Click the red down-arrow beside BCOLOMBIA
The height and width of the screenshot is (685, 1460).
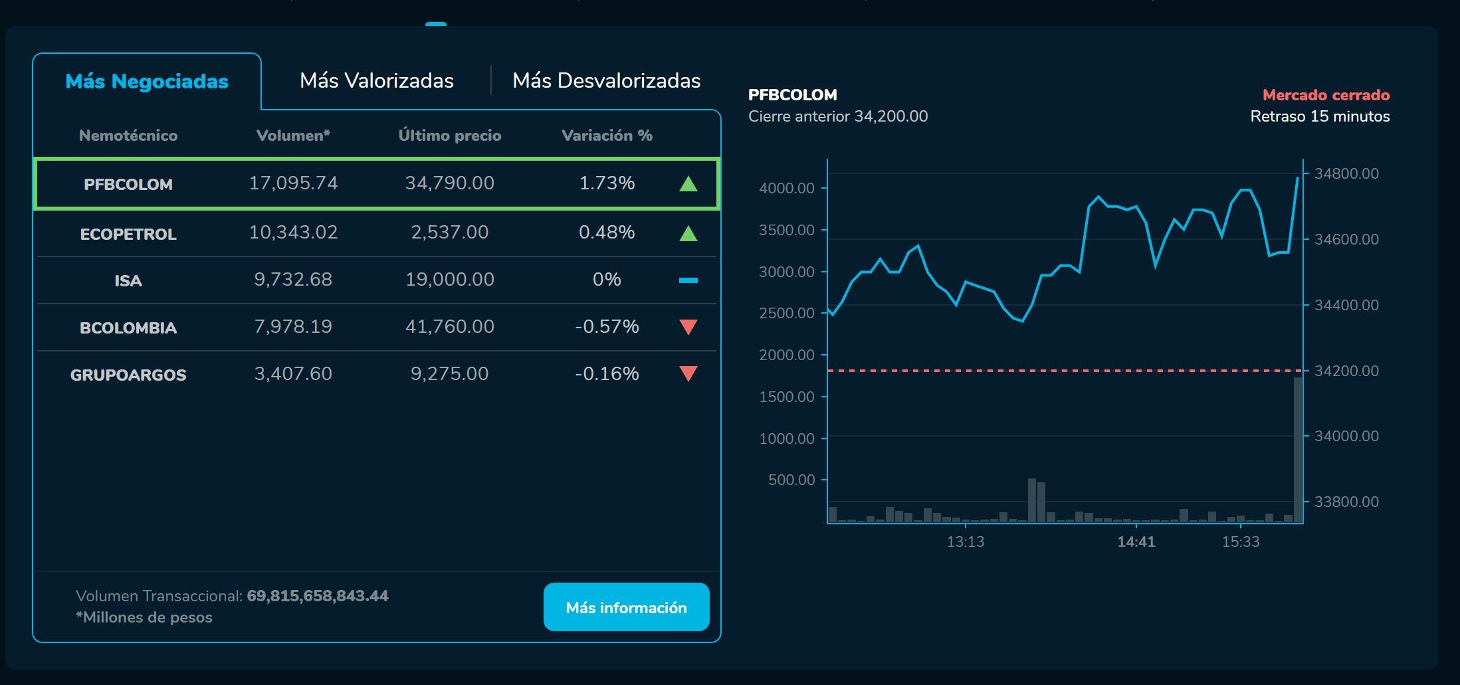690,326
